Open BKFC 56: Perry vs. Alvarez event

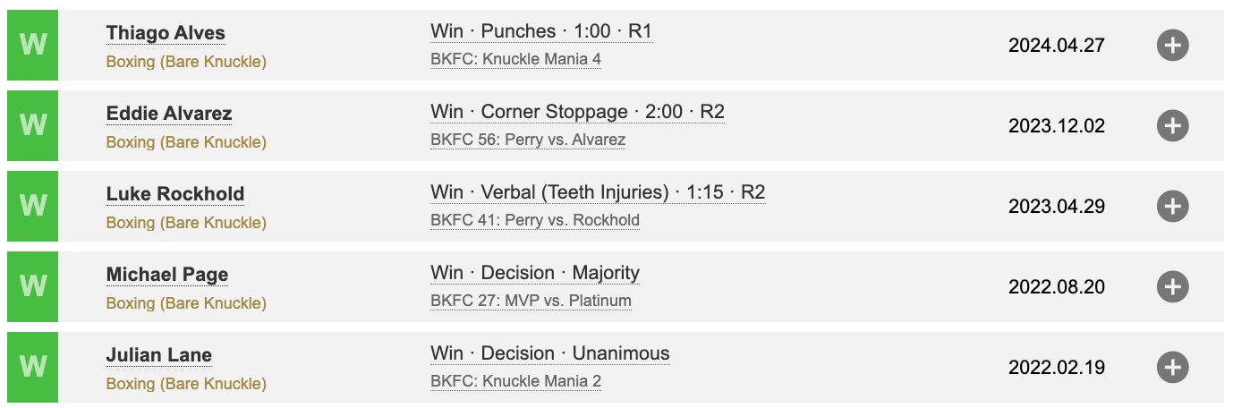[x=528, y=140]
